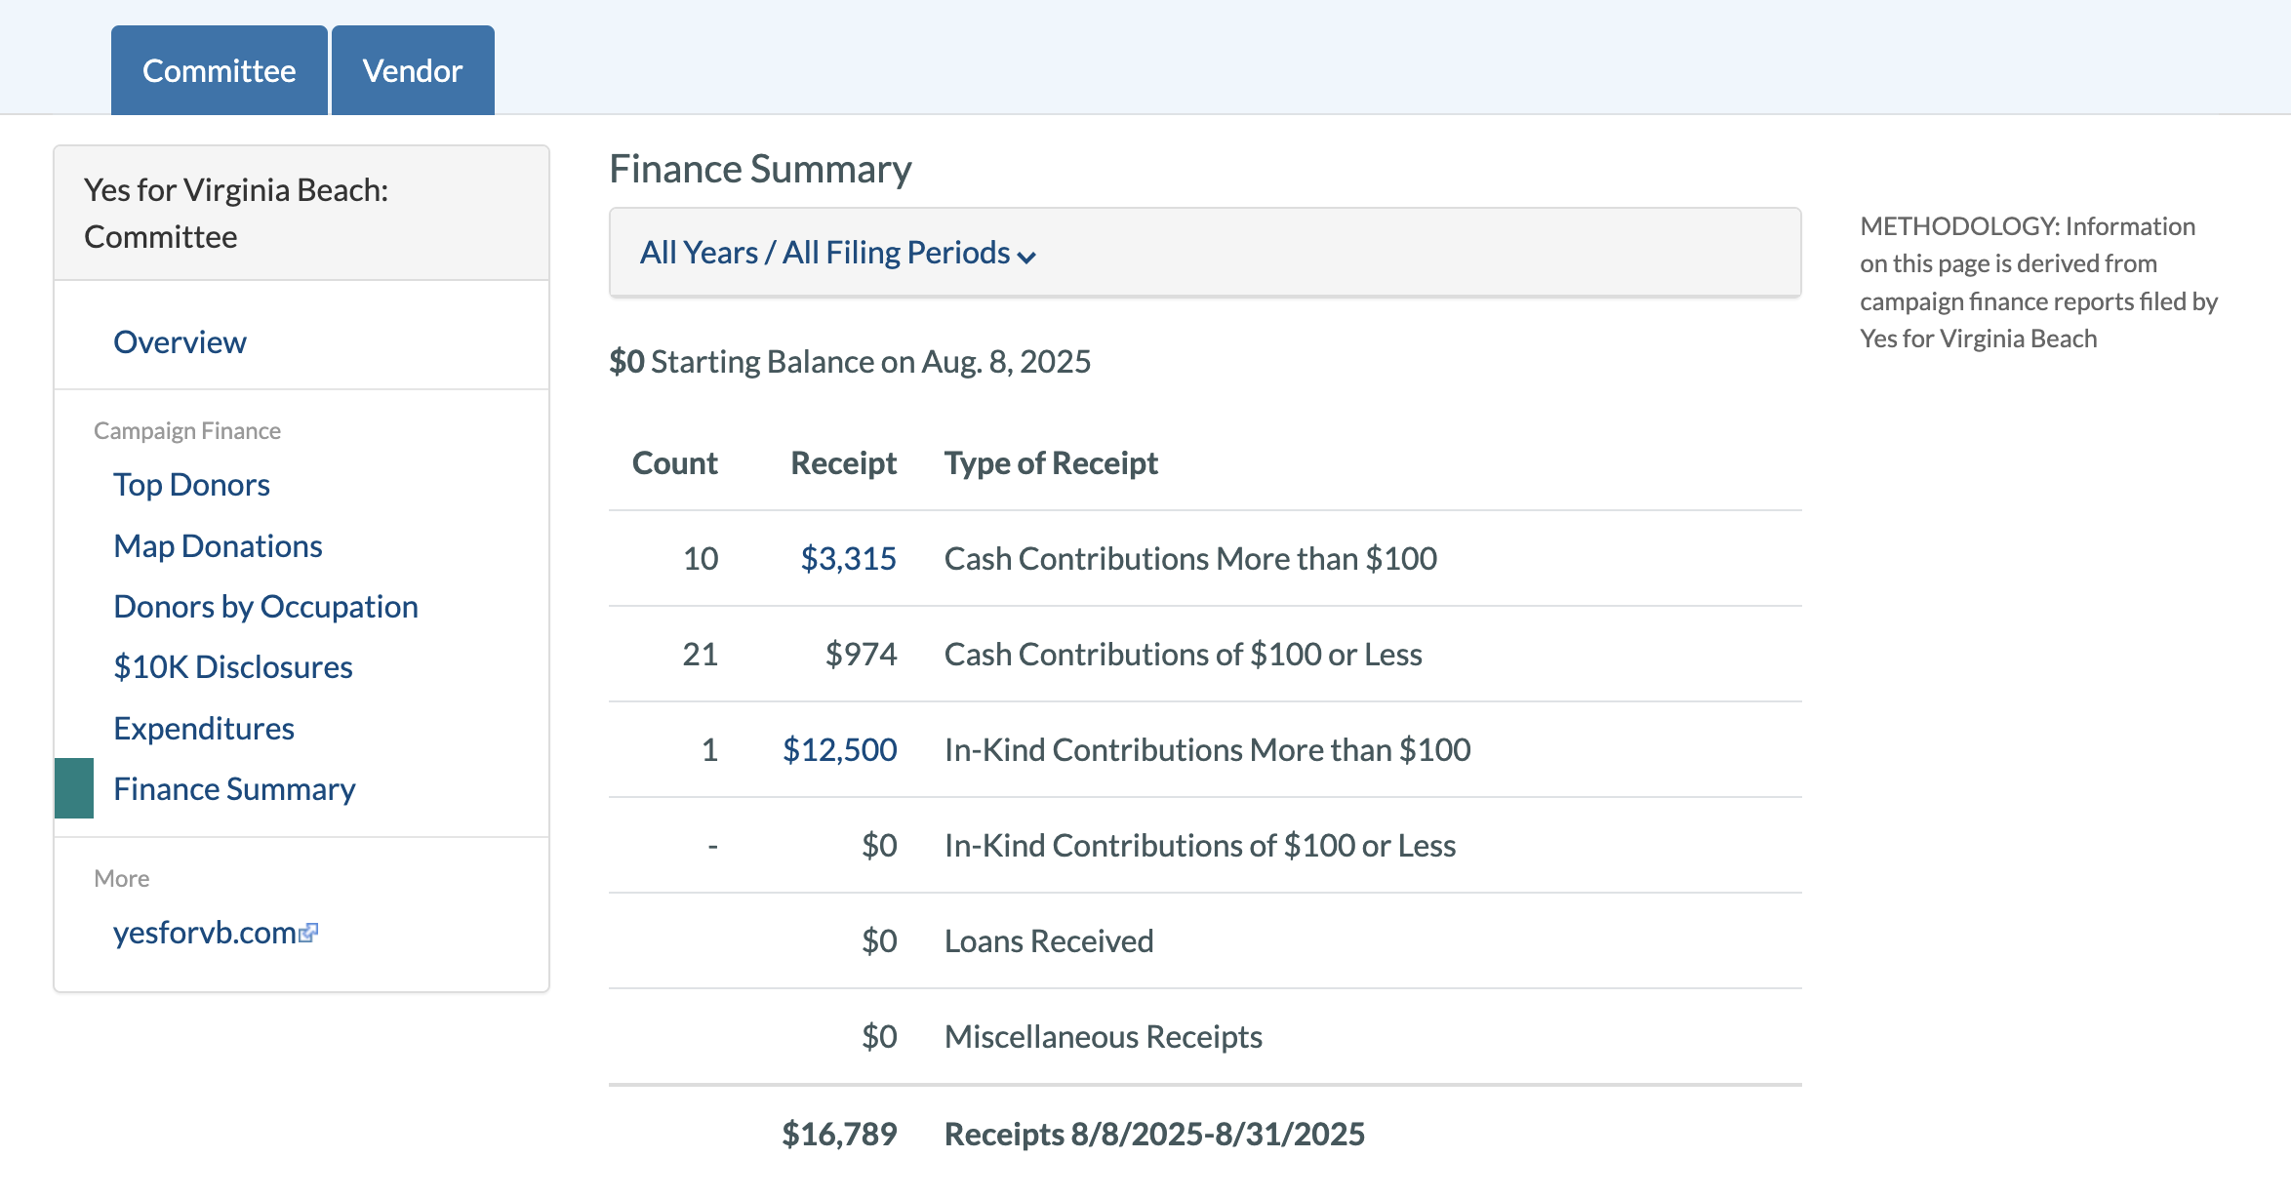2291x1198 pixels.
Task: View Map Donations
Action: [218, 545]
